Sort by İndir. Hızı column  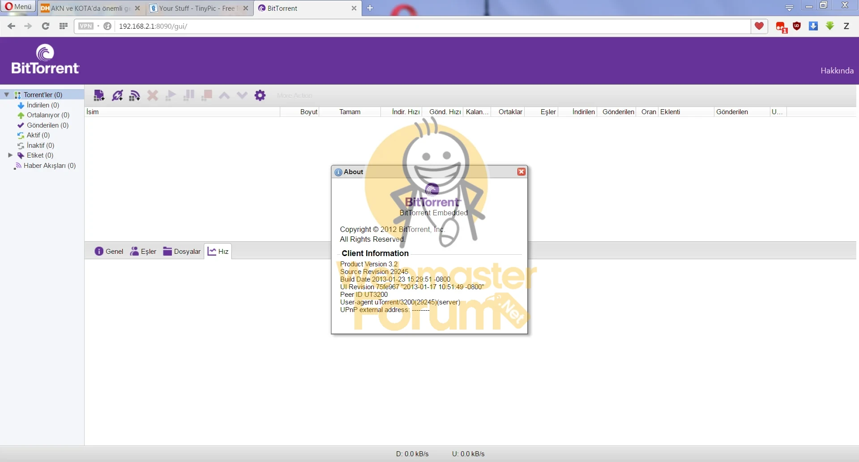click(x=402, y=112)
